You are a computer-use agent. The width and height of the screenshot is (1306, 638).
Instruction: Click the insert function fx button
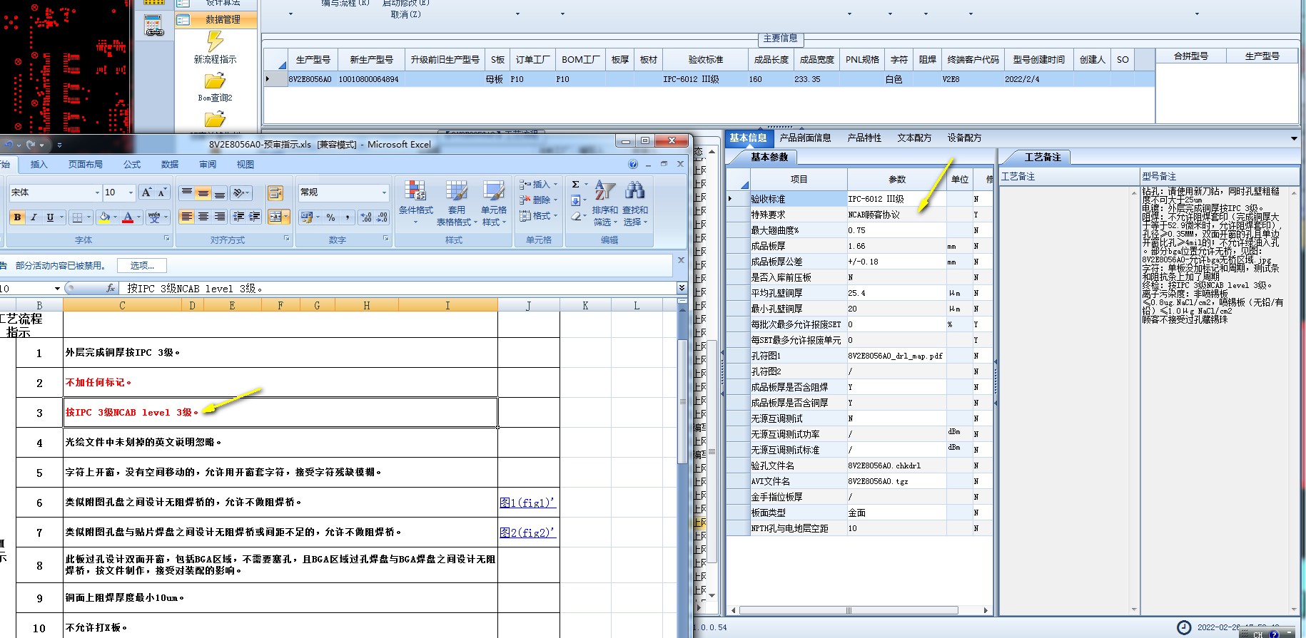110,288
